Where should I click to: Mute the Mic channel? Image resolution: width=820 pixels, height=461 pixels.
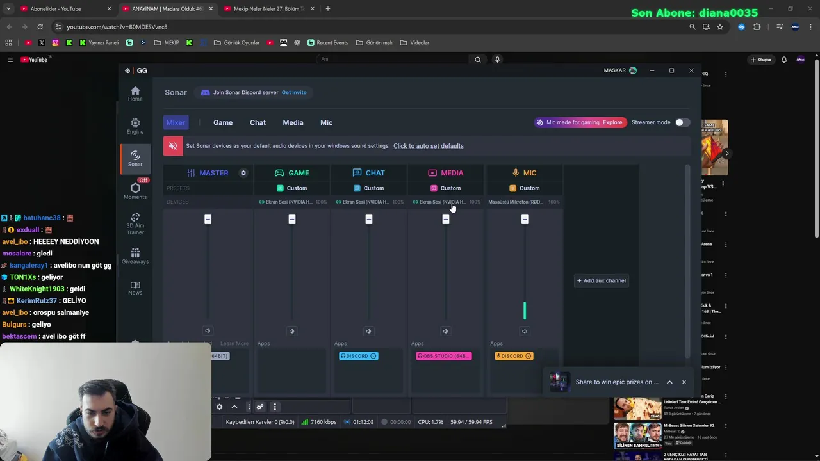[524, 331]
